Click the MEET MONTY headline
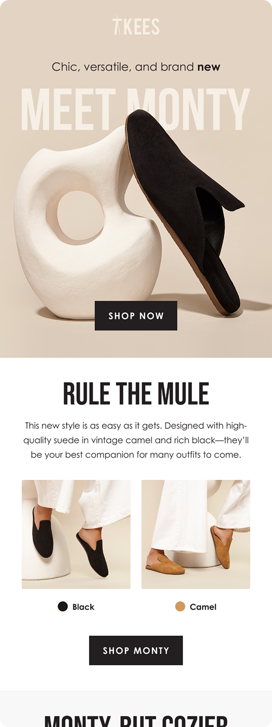Screen dimensions: 272x727 pos(136,109)
